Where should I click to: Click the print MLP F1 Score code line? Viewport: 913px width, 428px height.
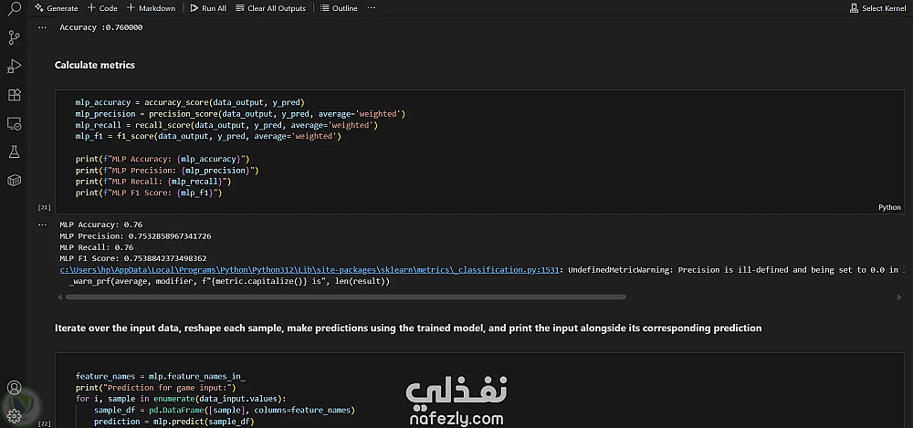pos(149,193)
